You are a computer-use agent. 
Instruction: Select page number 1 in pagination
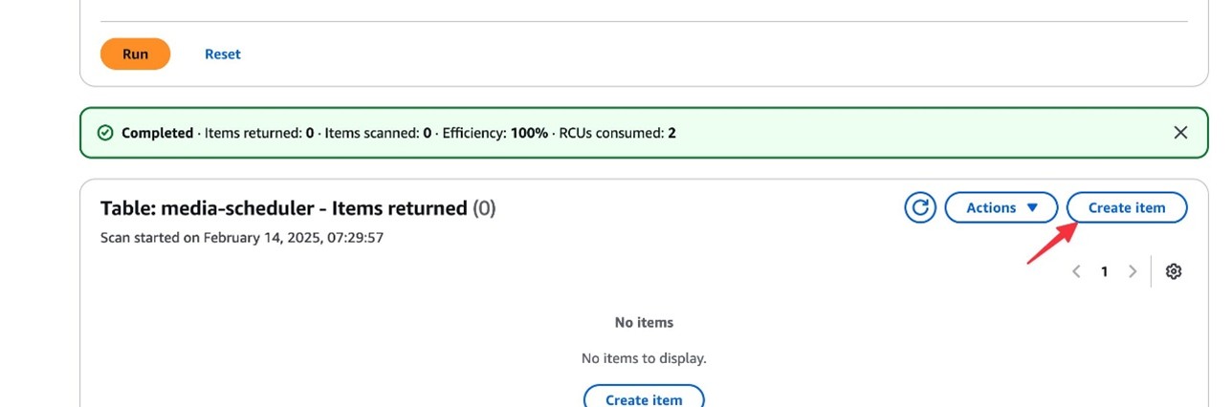pyautogui.click(x=1104, y=271)
